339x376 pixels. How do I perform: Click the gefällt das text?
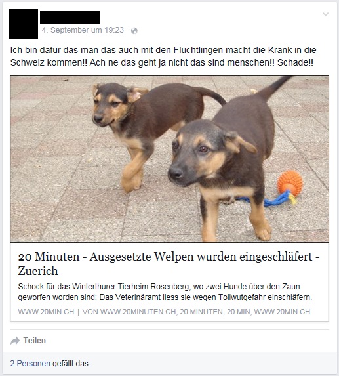click(71, 364)
